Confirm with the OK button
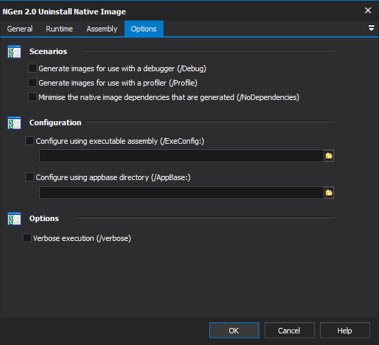Image resolution: width=379 pixels, height=345 pixels. tap(234, 330)
